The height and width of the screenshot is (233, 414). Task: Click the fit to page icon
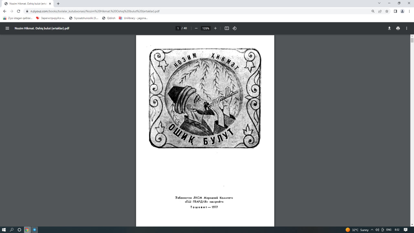tap(227, 28)
